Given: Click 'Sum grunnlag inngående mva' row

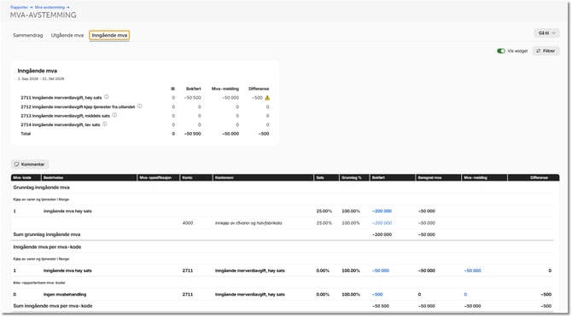Looking at the screenshot, I should pos(283,234).
